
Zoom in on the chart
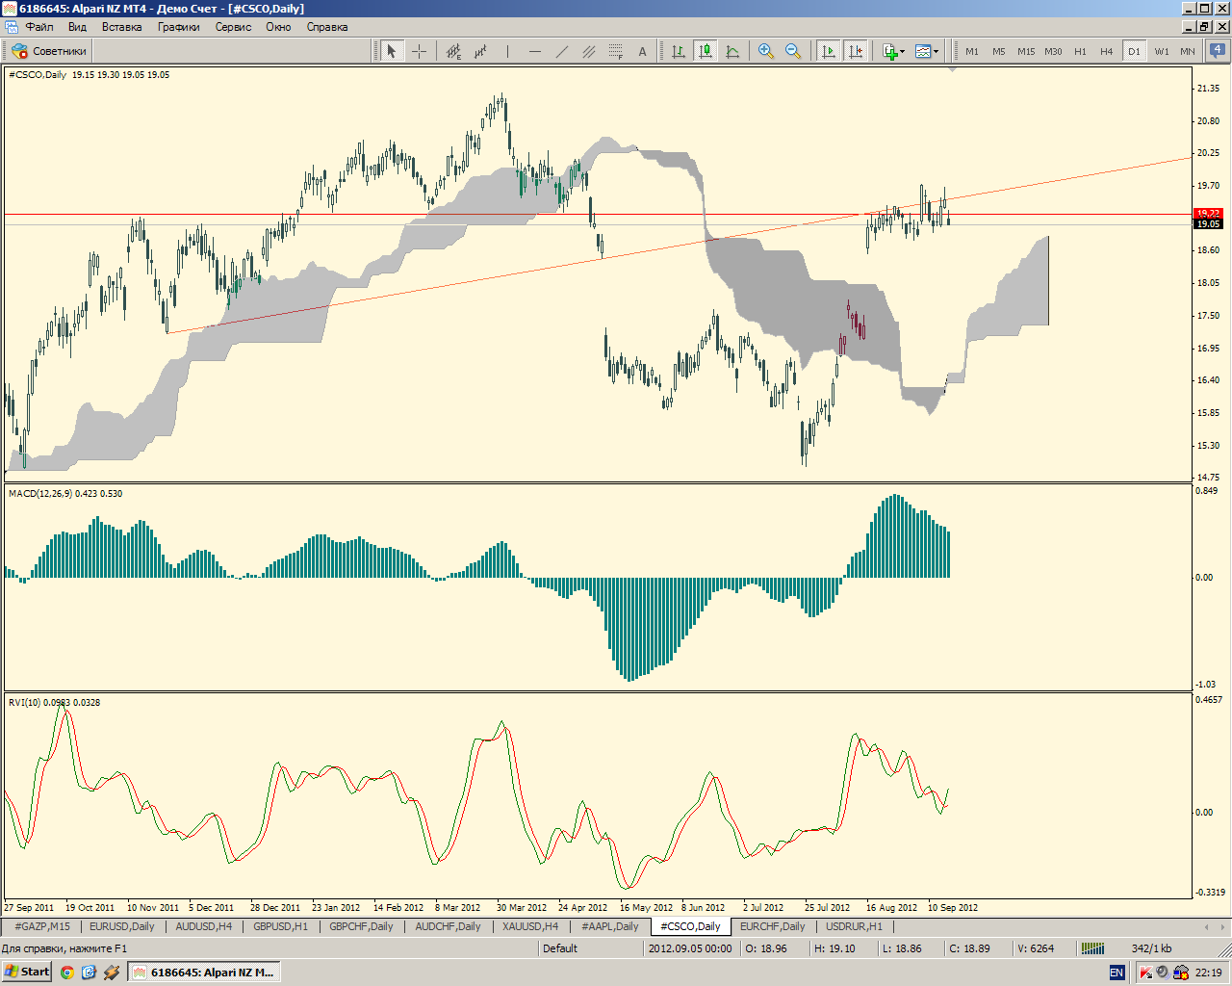coord(766,51)
